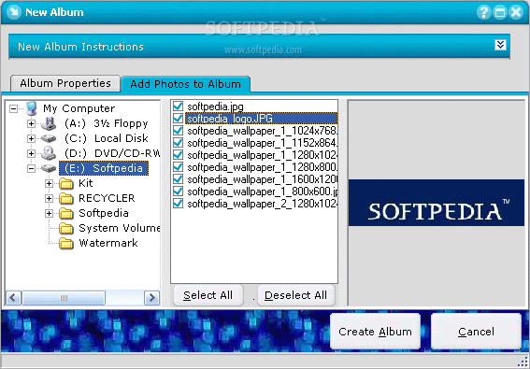530x369 pixels.
Task: Click the folder tree scroll left arrow
Action: pos(14,298)
